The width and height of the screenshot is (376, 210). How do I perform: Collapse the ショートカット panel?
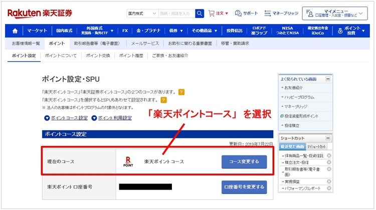click(328, 138)
